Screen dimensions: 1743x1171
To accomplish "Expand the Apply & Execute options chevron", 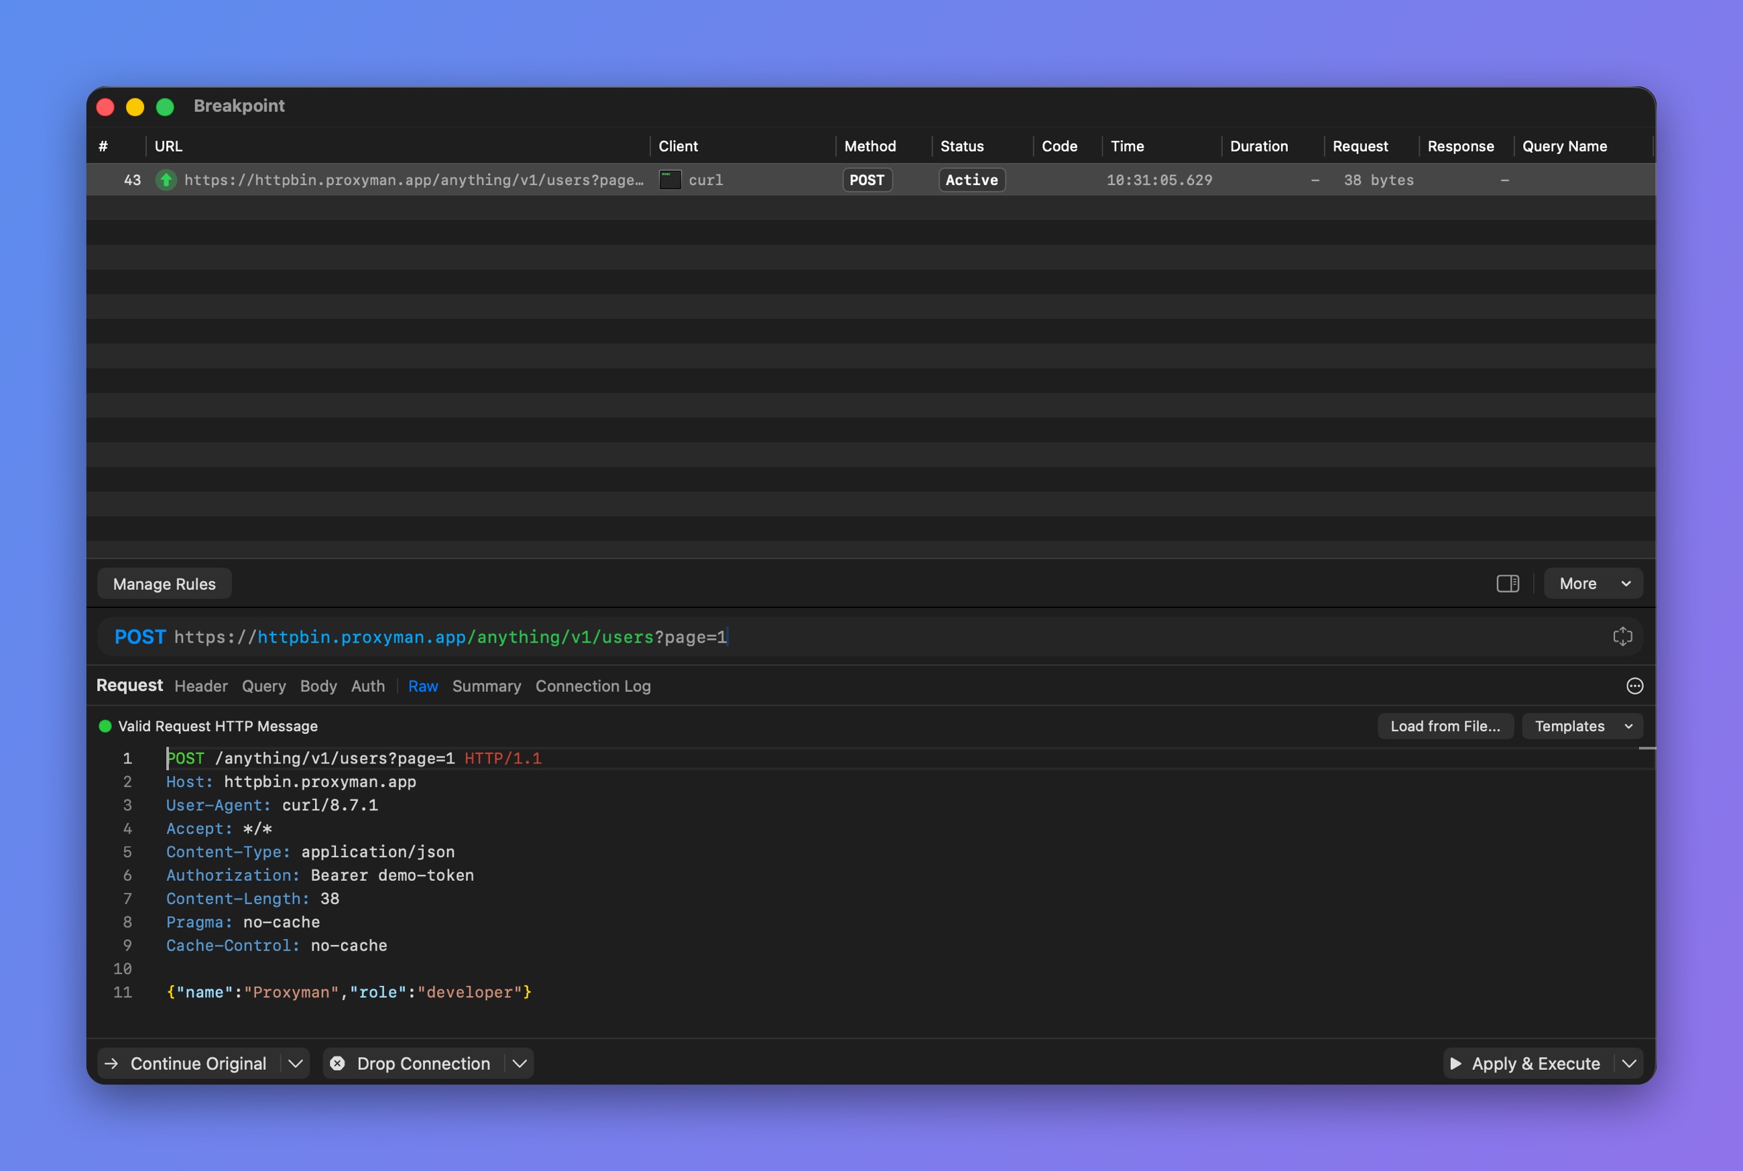I will click(1630, 1064).
